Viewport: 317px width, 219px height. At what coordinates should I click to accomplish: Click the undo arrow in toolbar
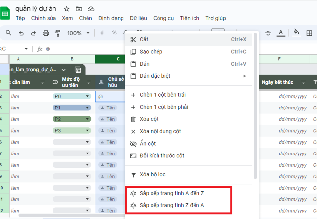(21, 33)
